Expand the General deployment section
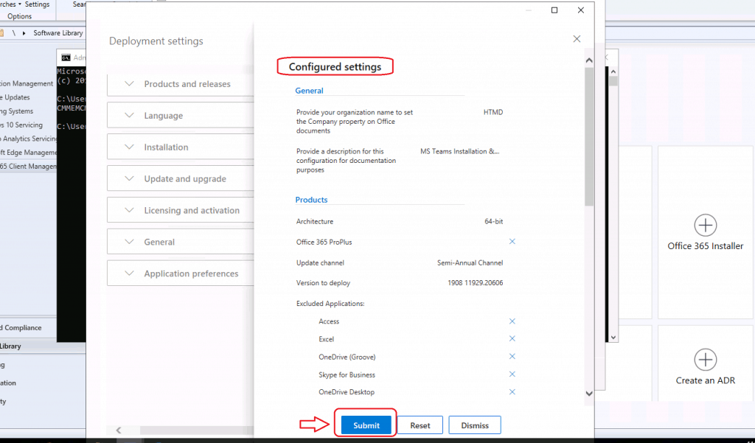The height and width of the screenshot is (443, 755). click(181, 242)
